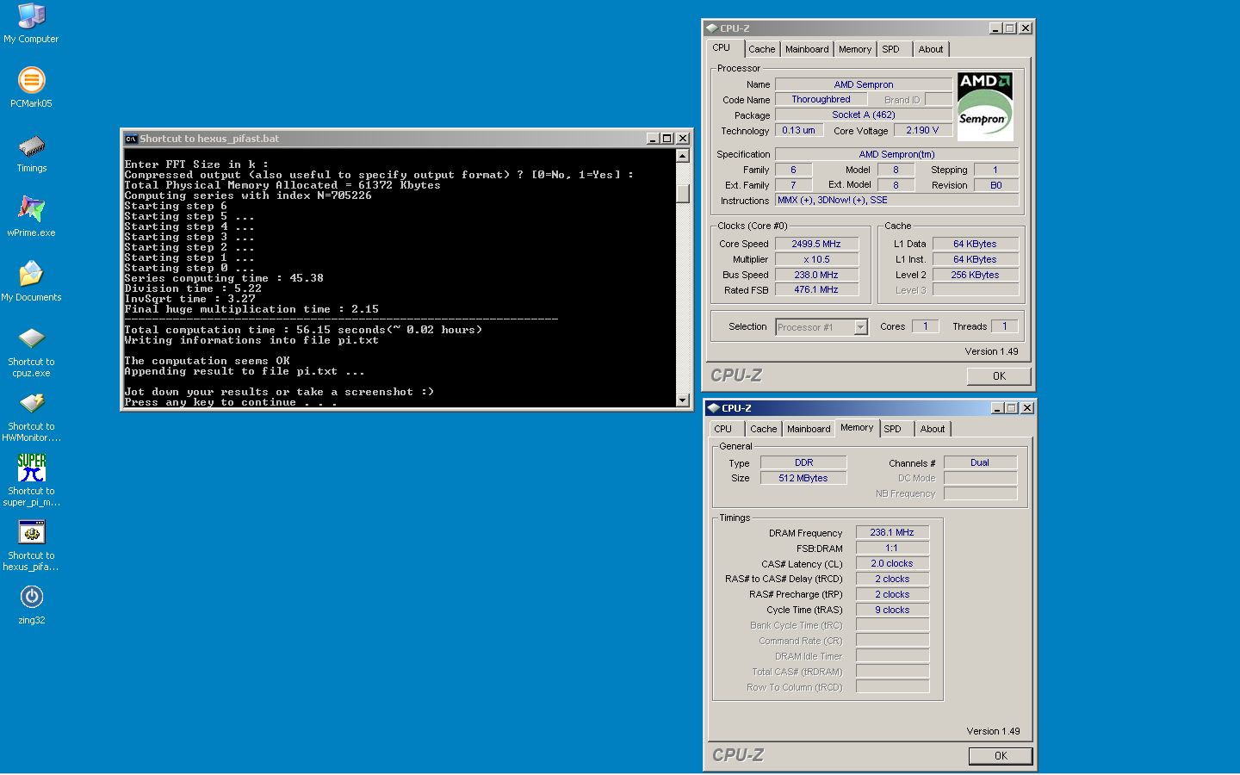Open the Processor #1 selection dropdown
1240x775 pixels.
pos(859,327)
